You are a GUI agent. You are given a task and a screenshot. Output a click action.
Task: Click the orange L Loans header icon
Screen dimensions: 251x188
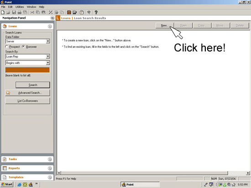pos(58,18)
